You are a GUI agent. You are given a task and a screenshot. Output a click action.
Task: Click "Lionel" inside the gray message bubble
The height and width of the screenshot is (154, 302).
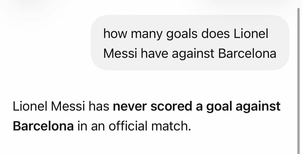click(x=251, y=34)
